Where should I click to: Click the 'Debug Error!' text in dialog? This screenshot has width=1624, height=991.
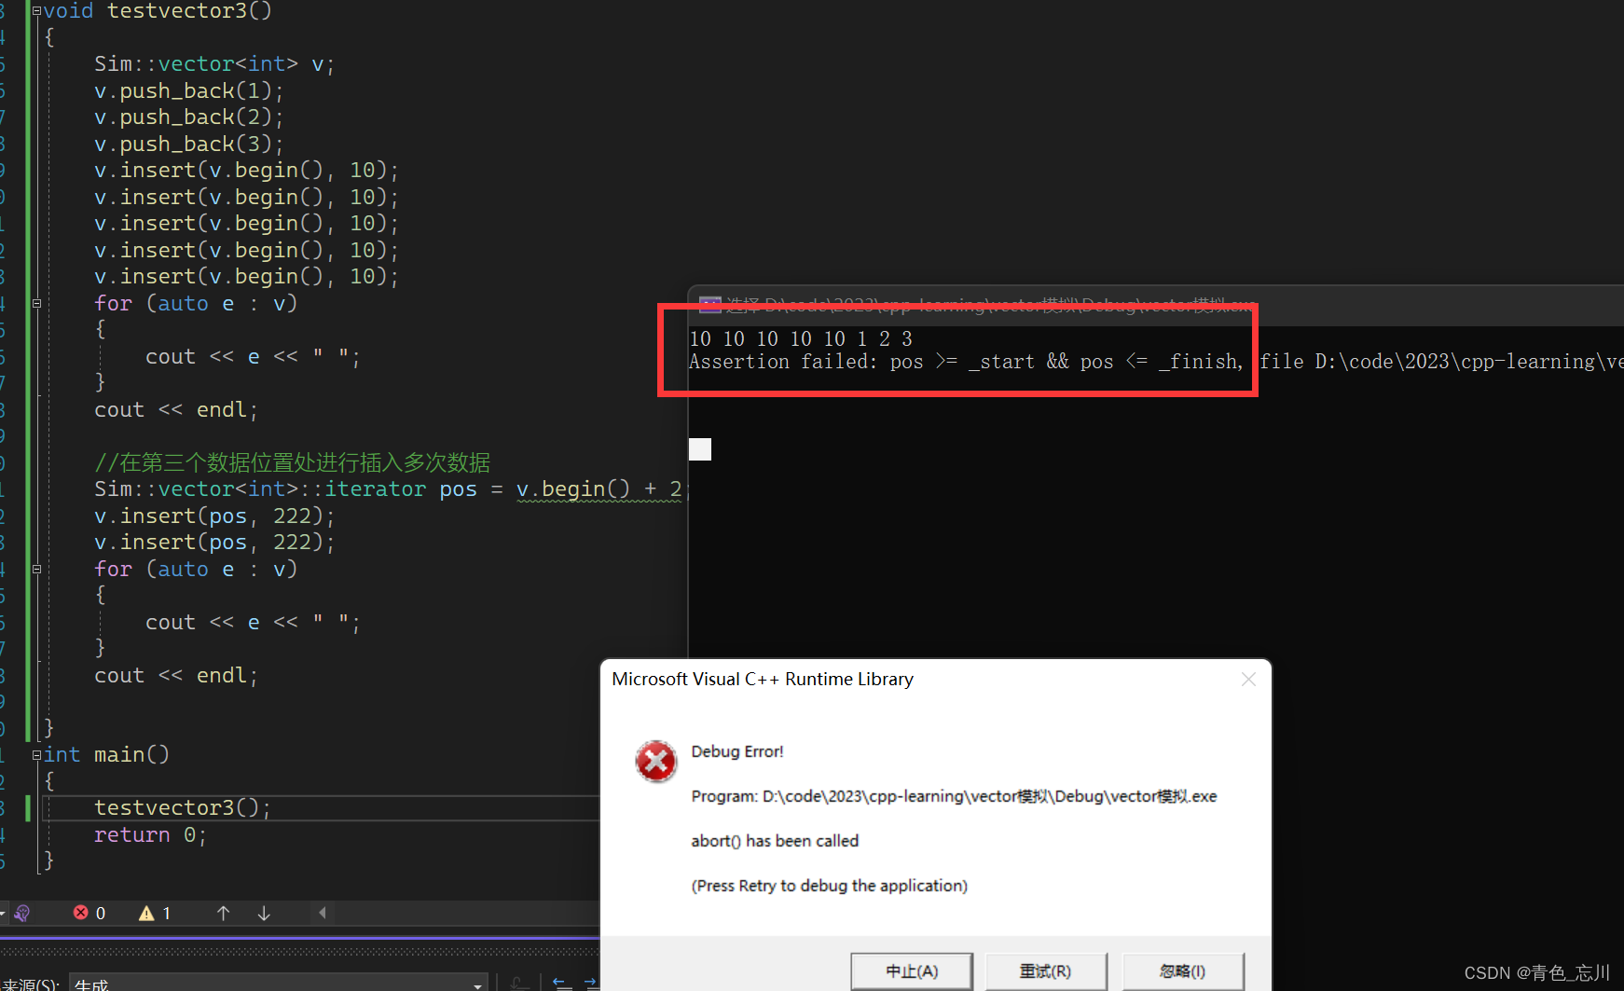click(737, 751)
